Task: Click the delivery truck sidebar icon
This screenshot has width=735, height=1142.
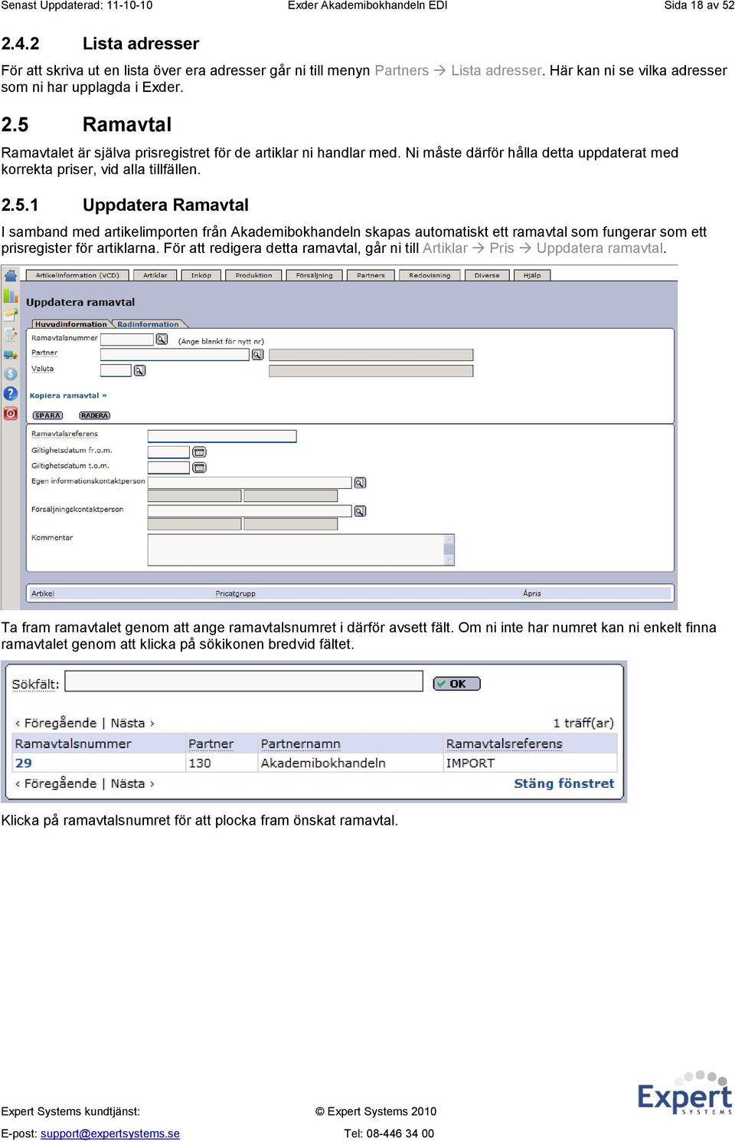Action: [11, 354]
